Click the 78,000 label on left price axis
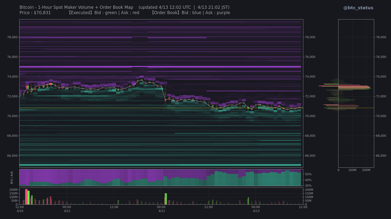The height and width of the screenshot is (219, 391). tap(12, 37)
